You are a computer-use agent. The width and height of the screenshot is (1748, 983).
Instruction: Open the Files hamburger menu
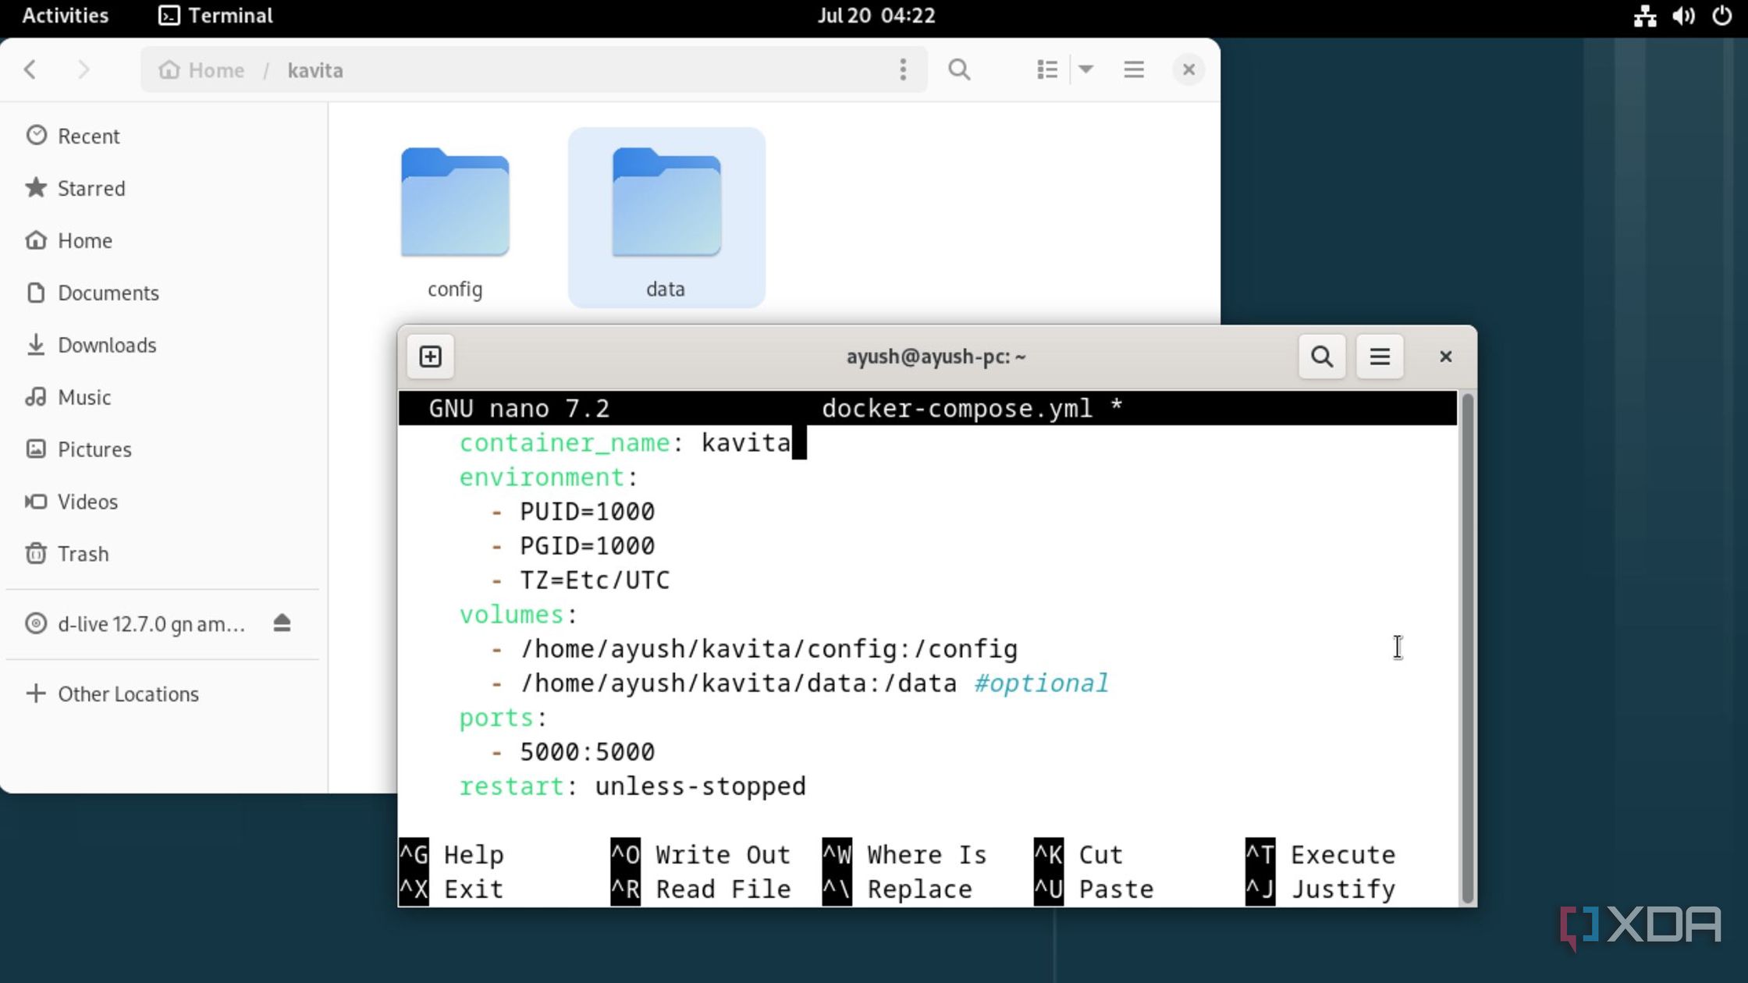[1134, 70]
